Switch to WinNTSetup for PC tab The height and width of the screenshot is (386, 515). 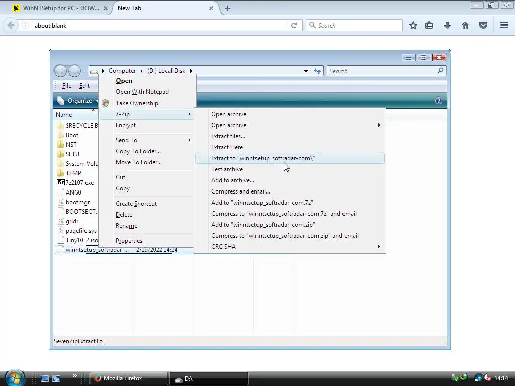point(61,8)
